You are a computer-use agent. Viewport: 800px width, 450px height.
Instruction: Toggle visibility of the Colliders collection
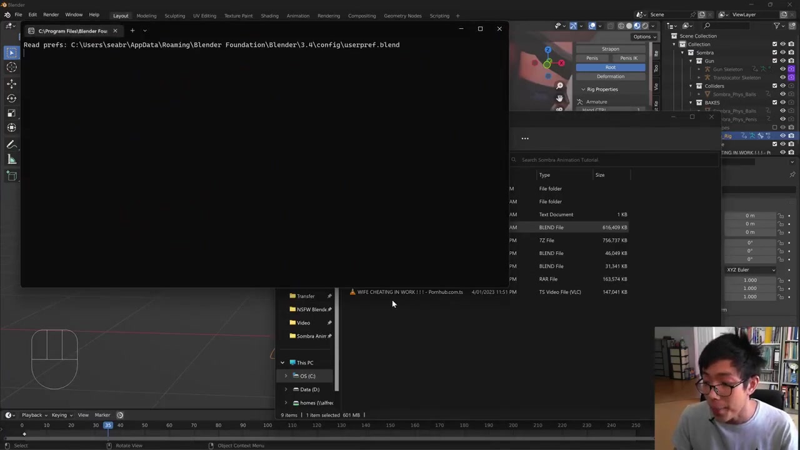click(x=782, y=86)
